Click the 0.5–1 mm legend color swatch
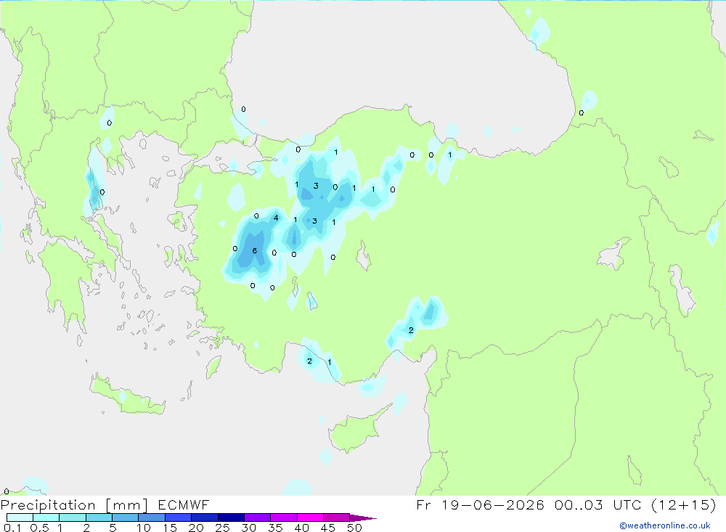726x532 pixels. [46, 517]
